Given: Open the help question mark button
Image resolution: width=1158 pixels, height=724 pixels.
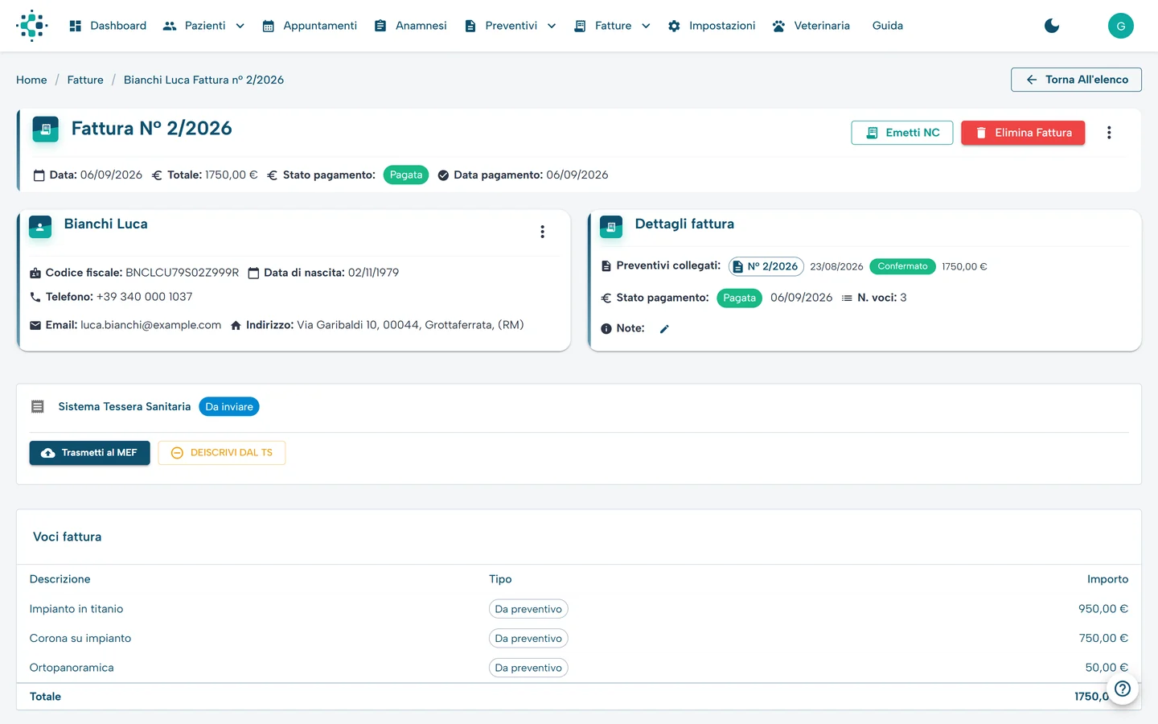Looking at the screenshot, I should pos(1123,689).
